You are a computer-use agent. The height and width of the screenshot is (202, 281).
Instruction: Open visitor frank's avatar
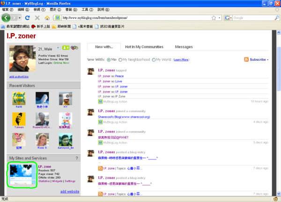pos(19,98)
